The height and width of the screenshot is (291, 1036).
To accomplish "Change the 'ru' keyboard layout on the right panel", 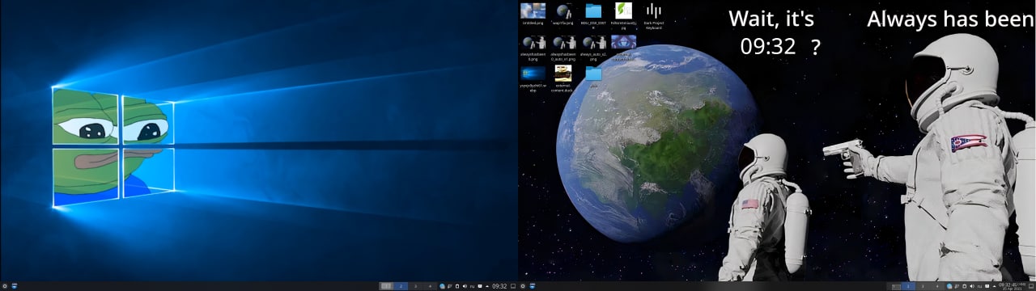I will [x=979, y=286].
